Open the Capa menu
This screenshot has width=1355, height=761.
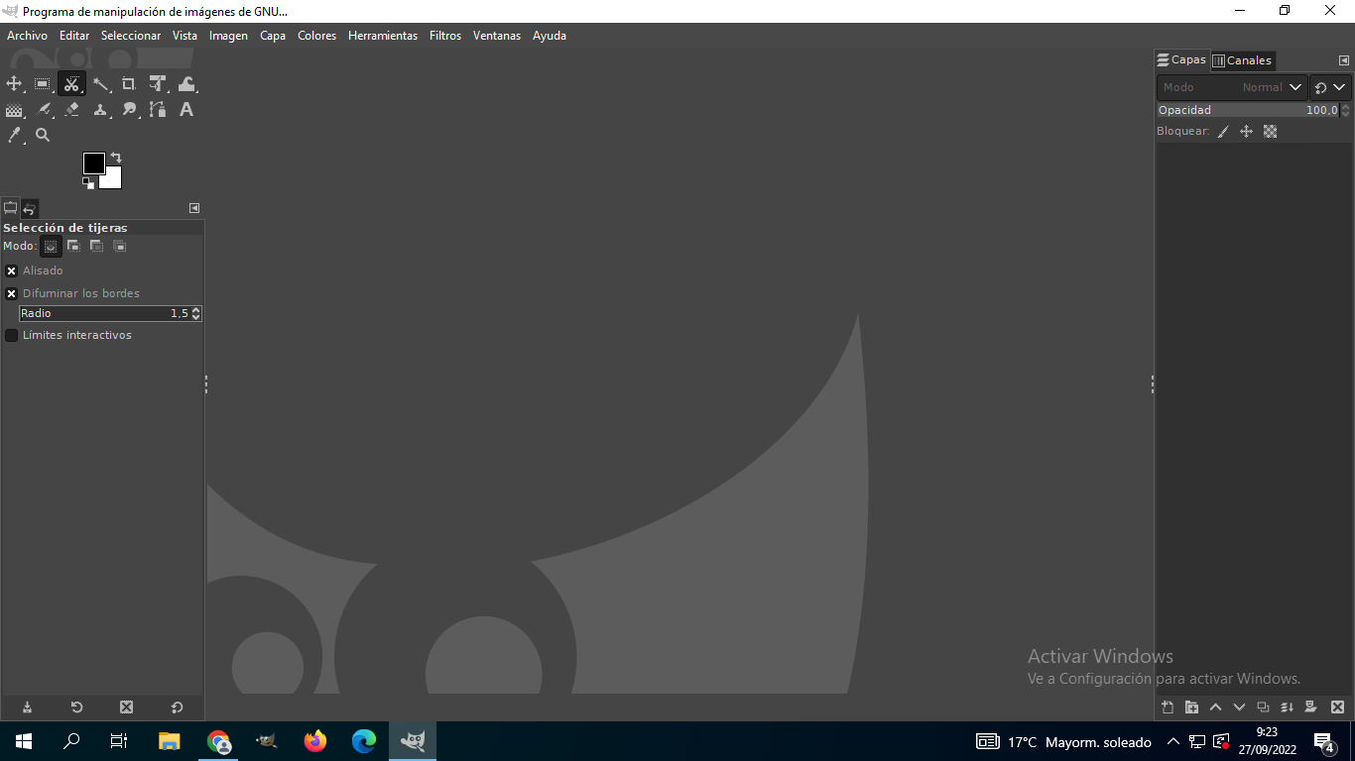coord(273,36)
